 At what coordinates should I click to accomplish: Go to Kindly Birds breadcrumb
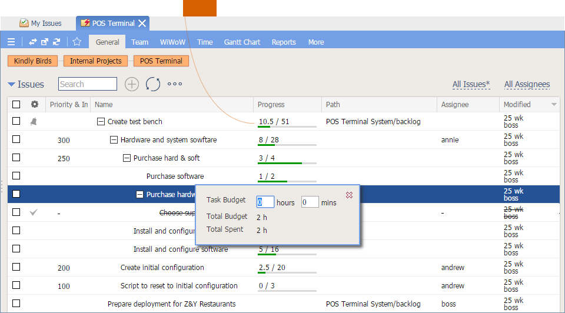33,61
